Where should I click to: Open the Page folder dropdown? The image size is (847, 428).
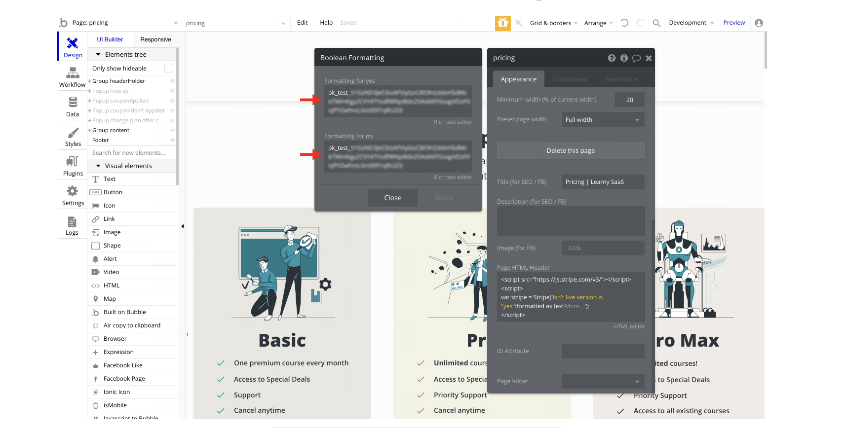(603, 381)
